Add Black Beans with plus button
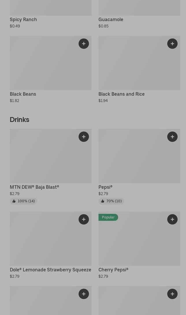Viewport: 186px width, 315px height. [x=84, y=44]
